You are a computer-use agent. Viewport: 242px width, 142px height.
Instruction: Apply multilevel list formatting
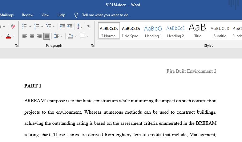[x=49, y=26]
